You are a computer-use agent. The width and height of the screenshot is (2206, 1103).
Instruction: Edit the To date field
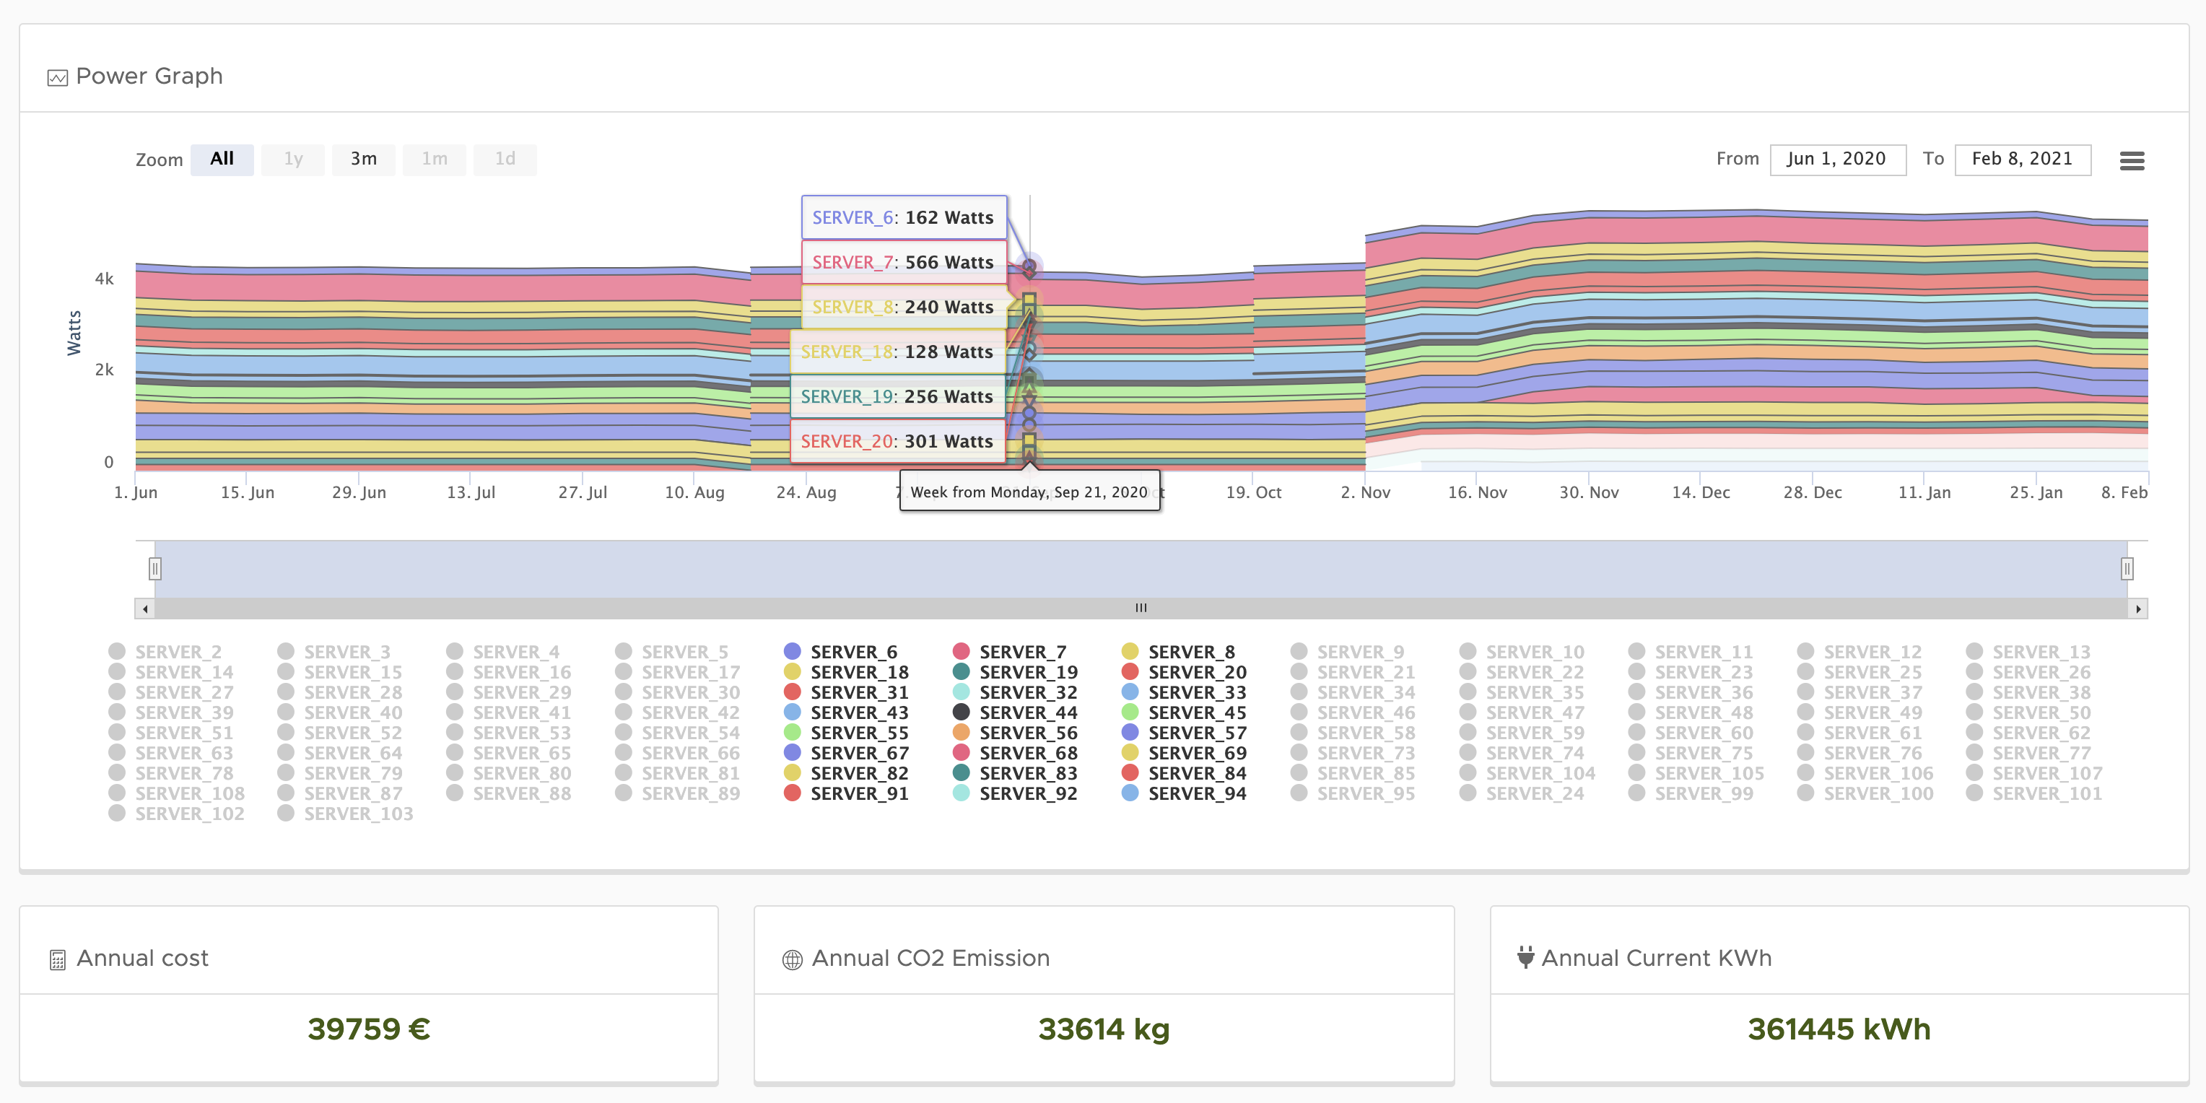(x=2023, y=160)
